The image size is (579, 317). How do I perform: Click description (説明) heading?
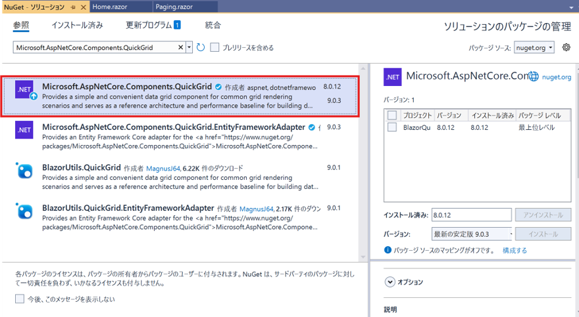point(390,310)
